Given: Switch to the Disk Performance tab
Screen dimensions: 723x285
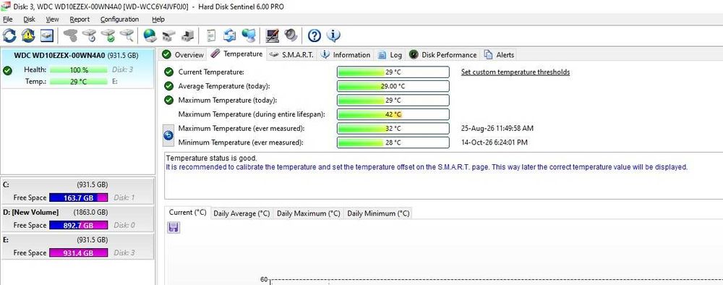Looking at the screenshot, I should [443, 55].
